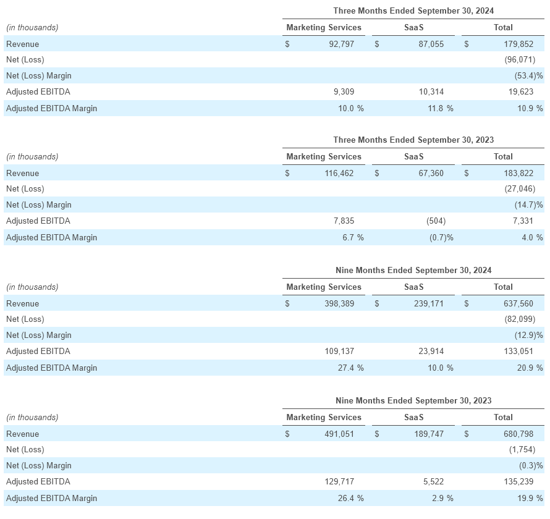Click Adjusted EBITDA margin 11.8 %
Image resolution: width=550 pixels, height=519 pixels.
pos(440,108)
